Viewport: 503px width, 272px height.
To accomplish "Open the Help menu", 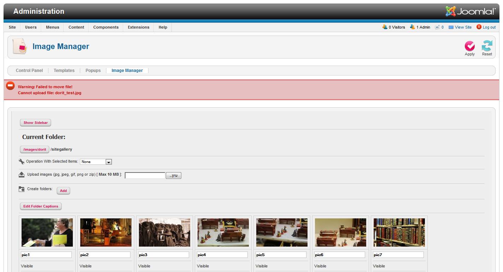I will click(x=163, y=27).
